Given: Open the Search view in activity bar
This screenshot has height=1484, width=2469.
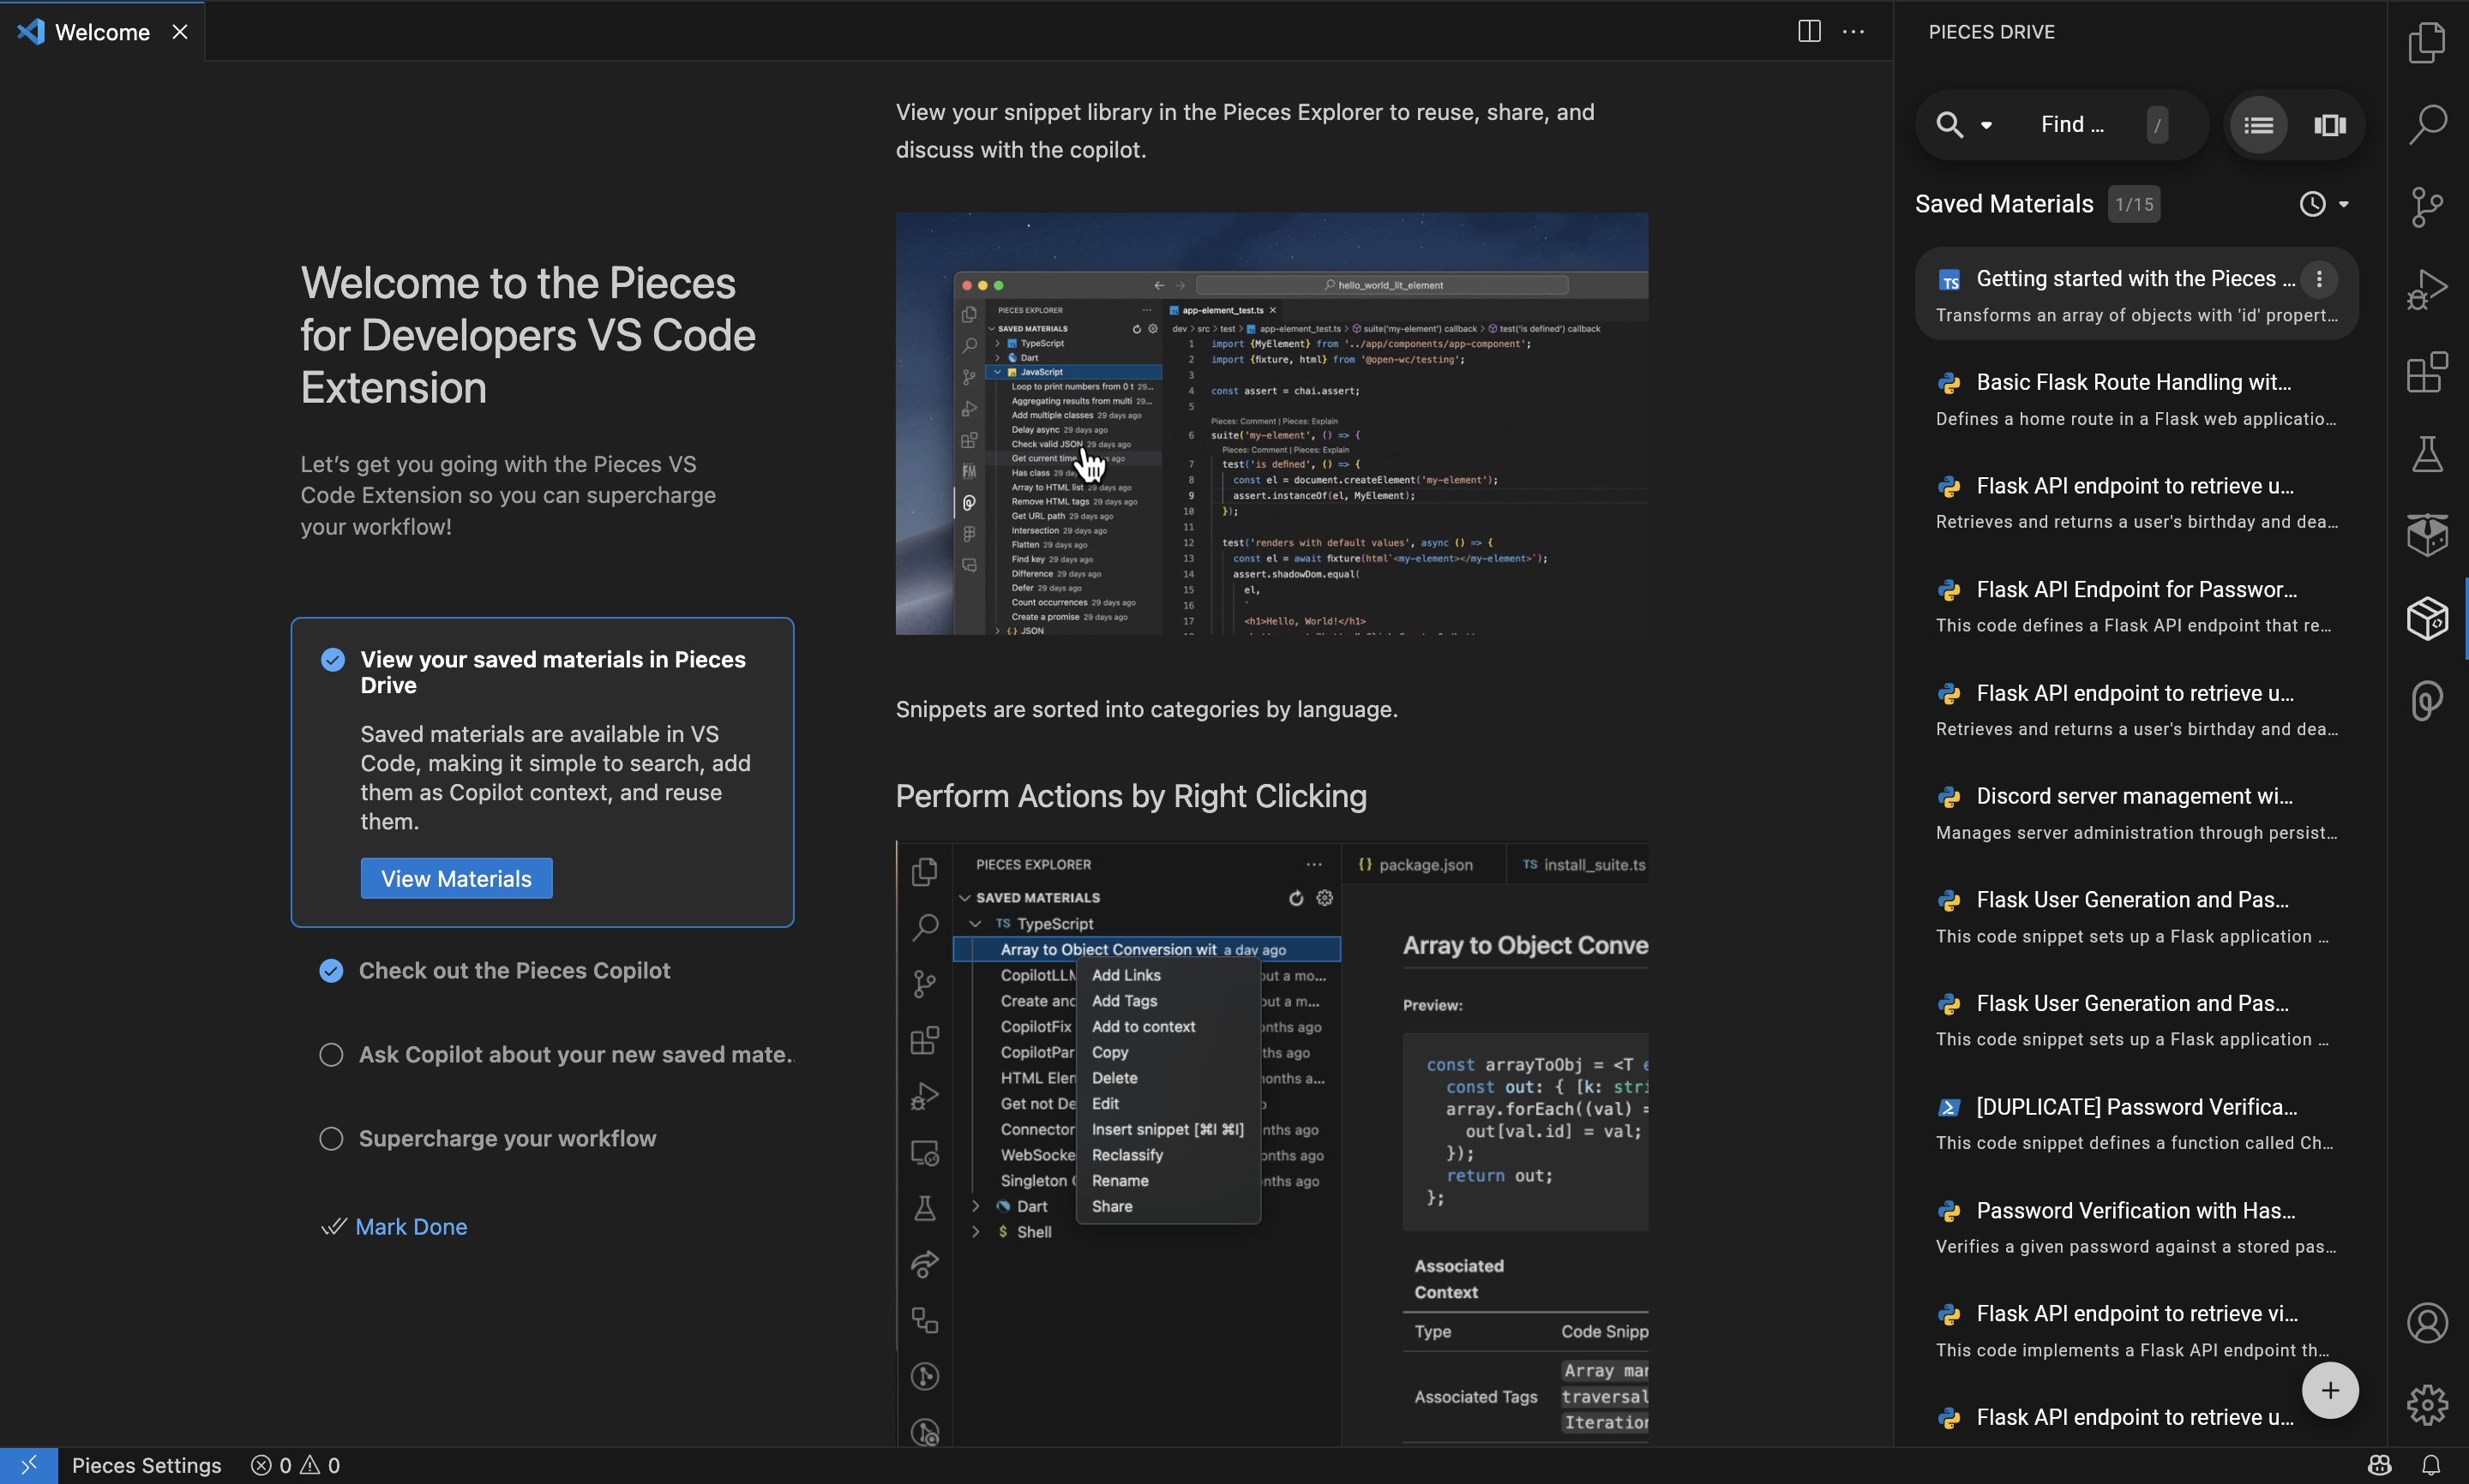Looking at the screenshot, I should point(2427,124).
